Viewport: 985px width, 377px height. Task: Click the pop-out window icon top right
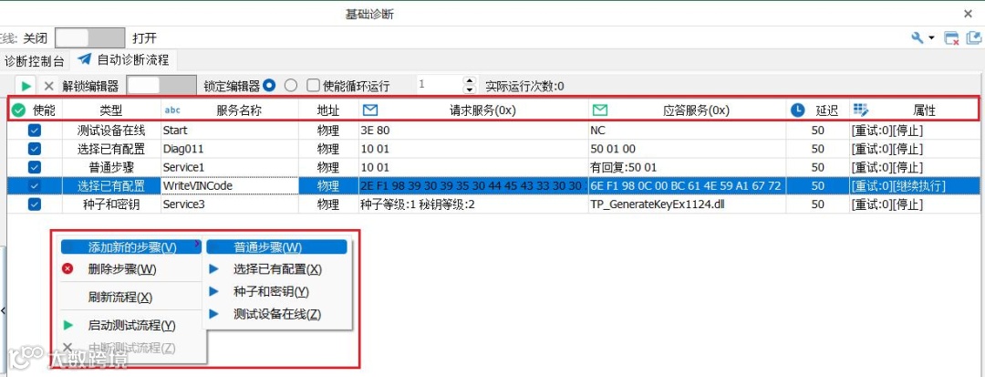coord(973,37)
